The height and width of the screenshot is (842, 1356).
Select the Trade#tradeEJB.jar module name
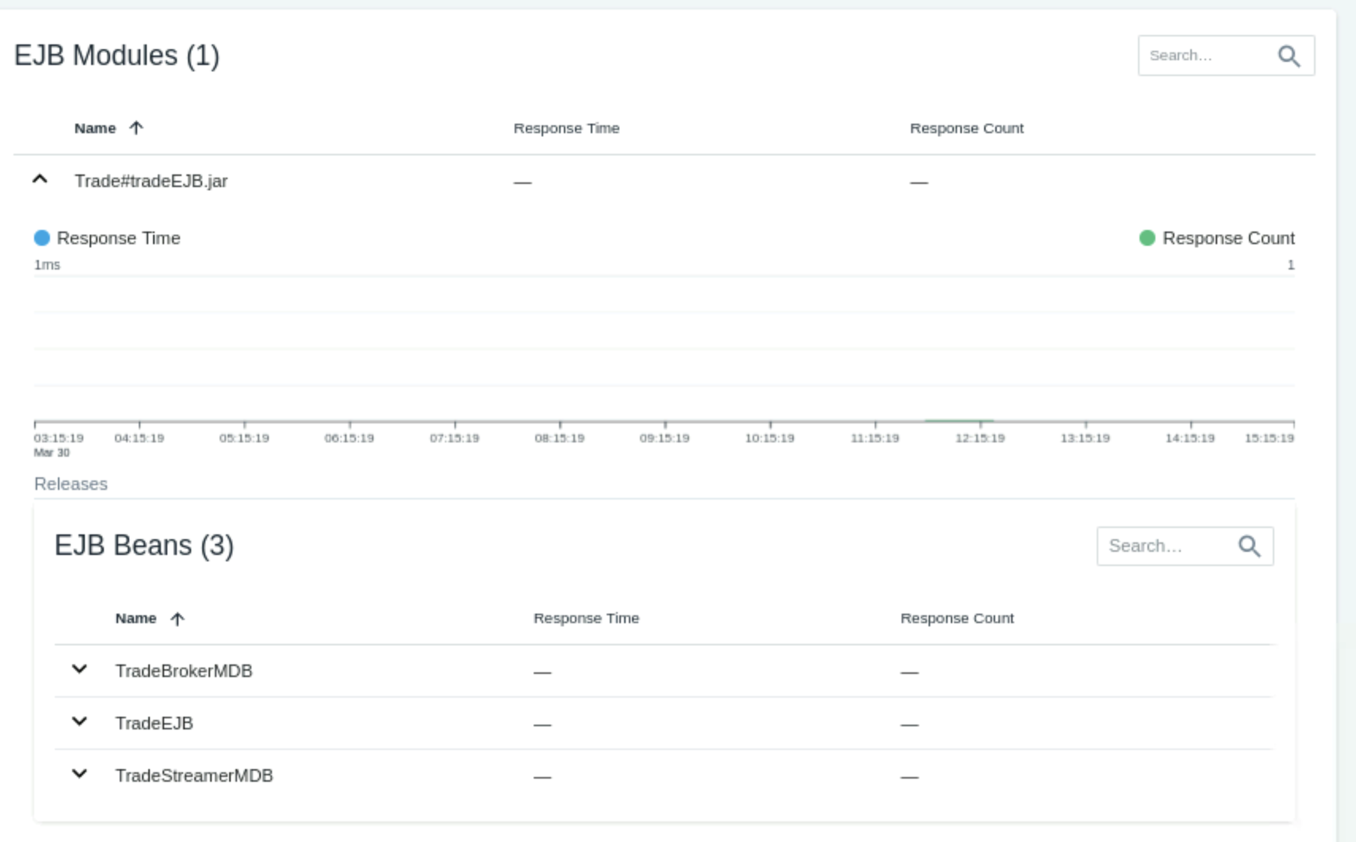point(151,182)
